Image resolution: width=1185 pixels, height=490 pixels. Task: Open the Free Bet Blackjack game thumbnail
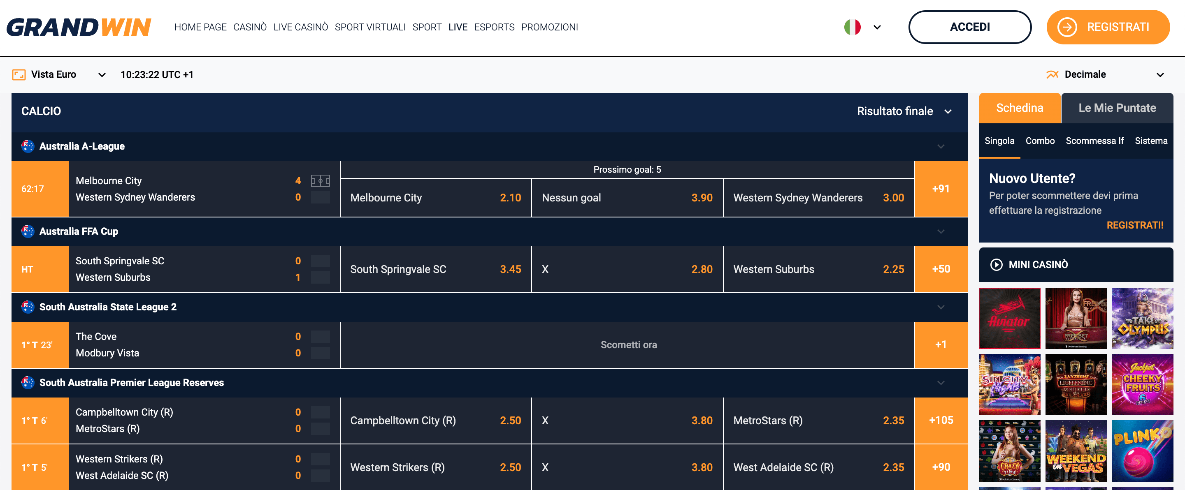click(1076, 318)
